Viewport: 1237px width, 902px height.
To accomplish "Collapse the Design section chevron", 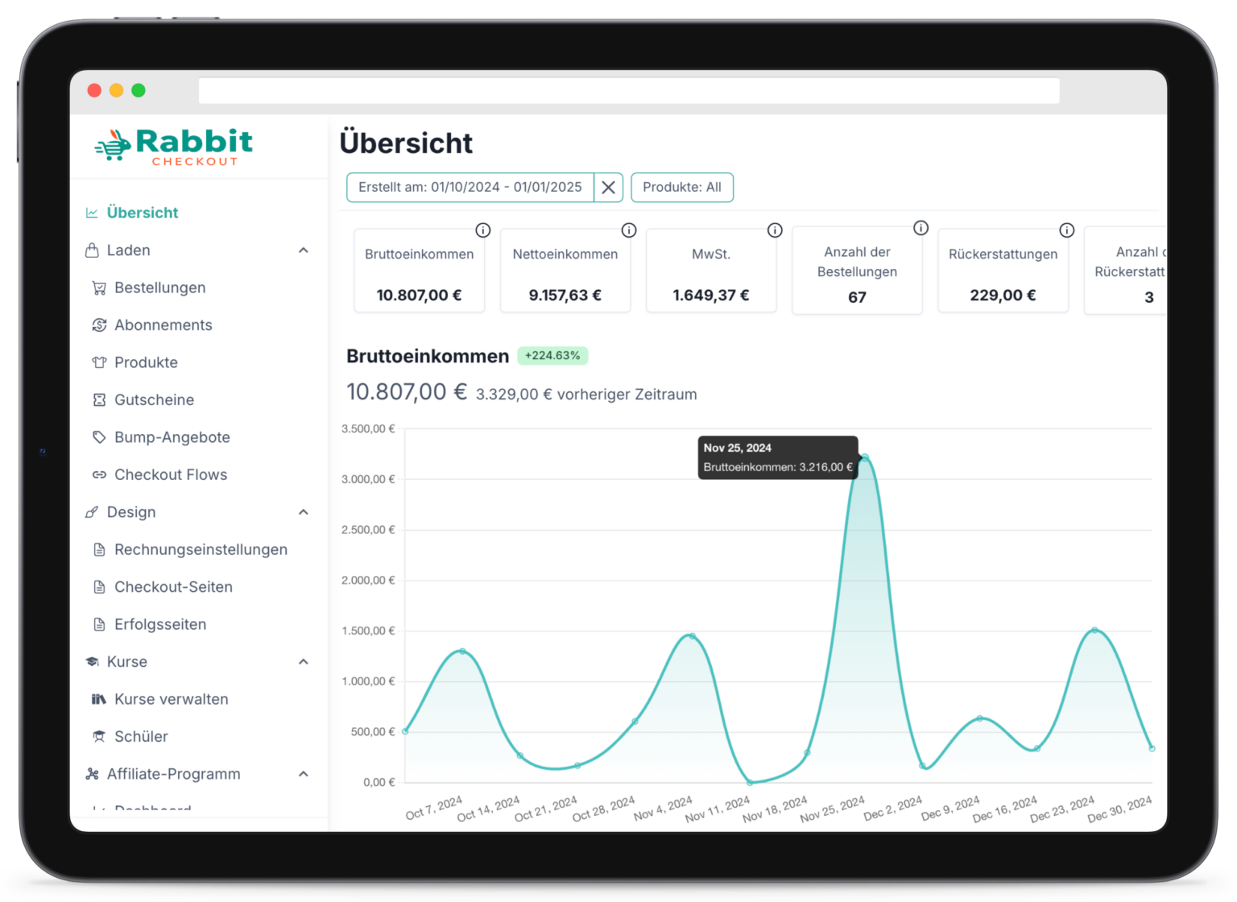I will click(x=304, y=512).
